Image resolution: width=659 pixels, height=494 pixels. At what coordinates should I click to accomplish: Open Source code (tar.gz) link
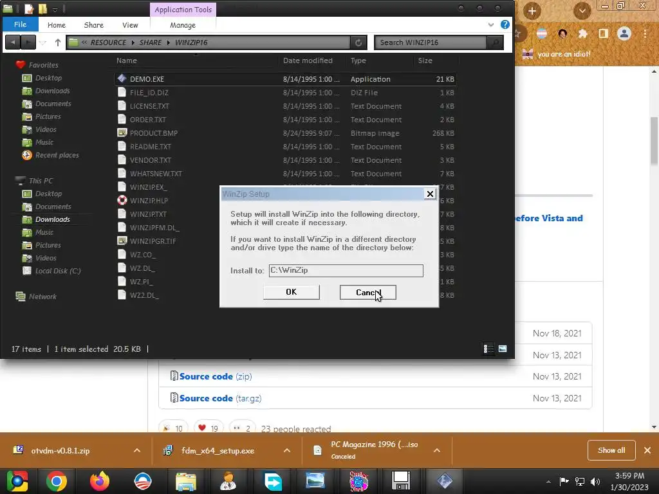coord(220,398)
